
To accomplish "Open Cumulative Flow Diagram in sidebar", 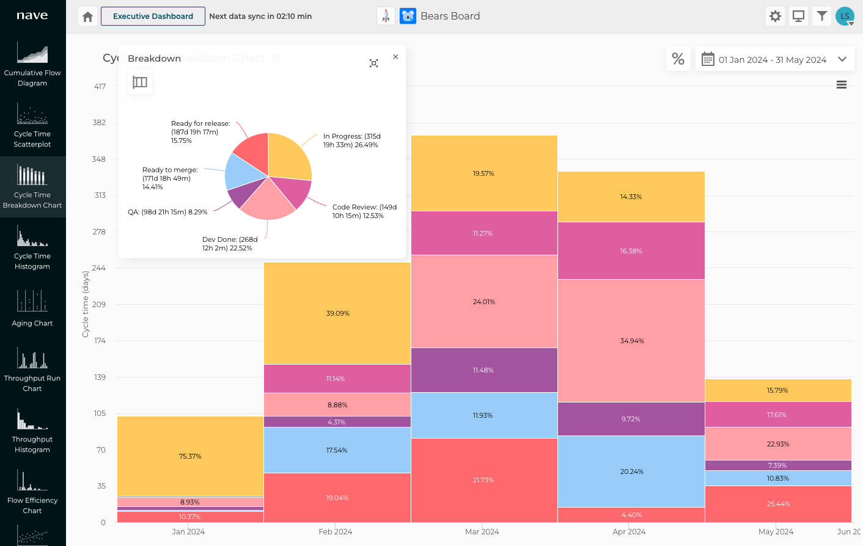I will click(x=32, y=64).
